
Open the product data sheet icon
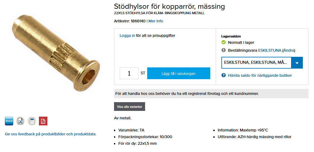click(32, 121)
